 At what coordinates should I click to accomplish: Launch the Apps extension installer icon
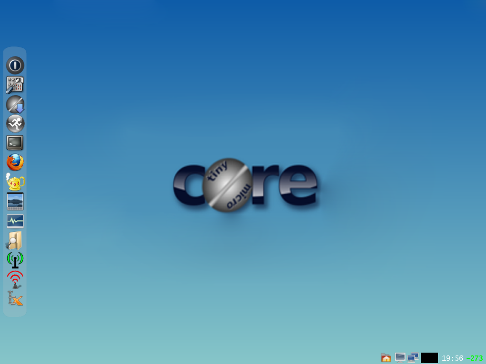15,104
